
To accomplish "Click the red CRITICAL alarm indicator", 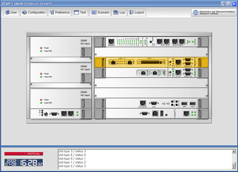I will (x=24, y=154).
